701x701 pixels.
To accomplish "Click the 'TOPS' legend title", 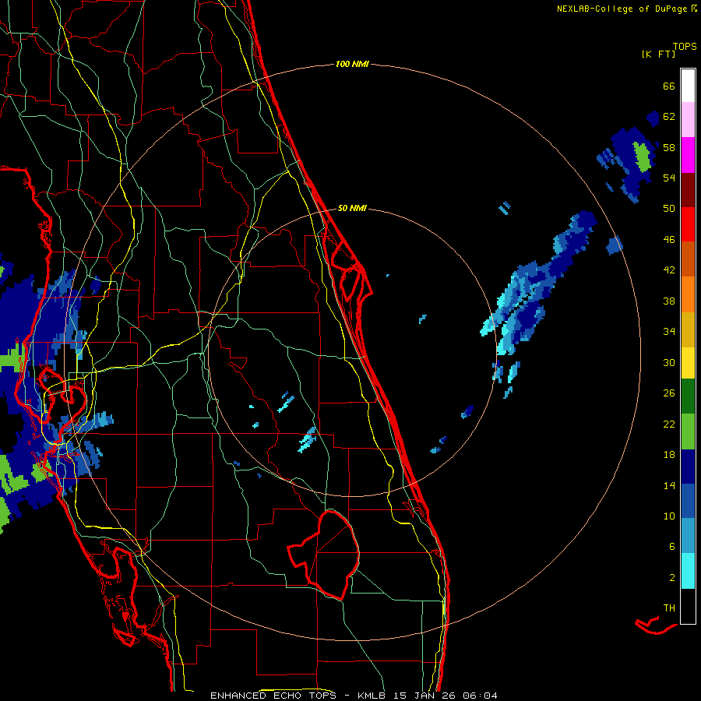I will 685,47.
